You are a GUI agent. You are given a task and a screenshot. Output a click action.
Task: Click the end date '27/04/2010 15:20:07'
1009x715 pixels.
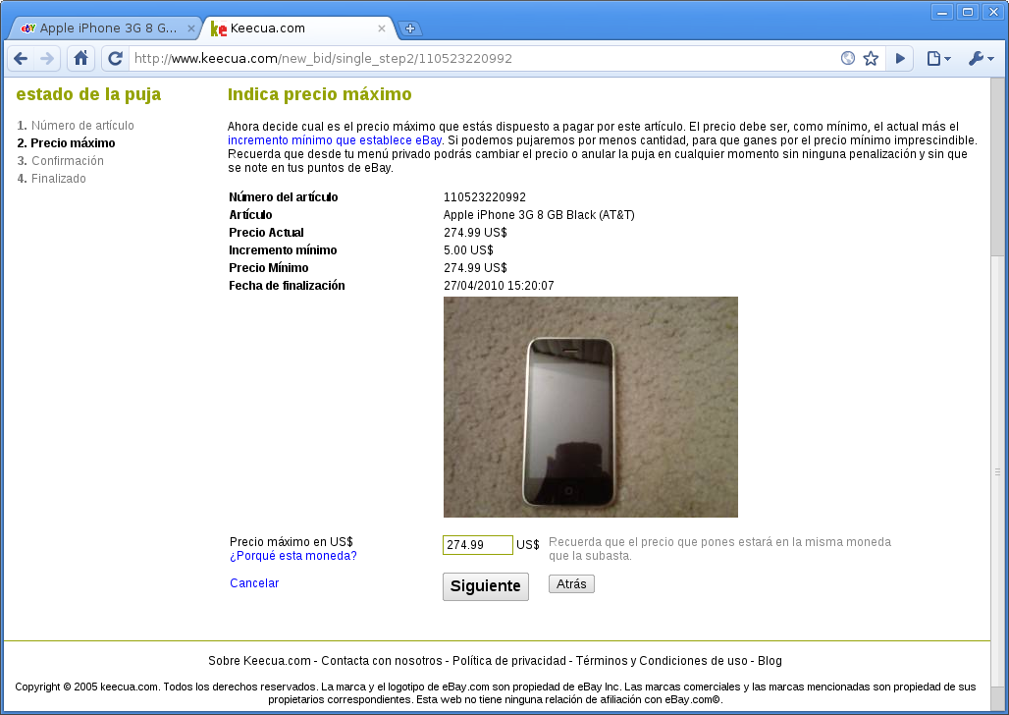coord(499,286)
